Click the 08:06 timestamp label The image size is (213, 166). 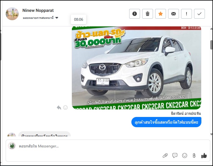pos(78,19)
